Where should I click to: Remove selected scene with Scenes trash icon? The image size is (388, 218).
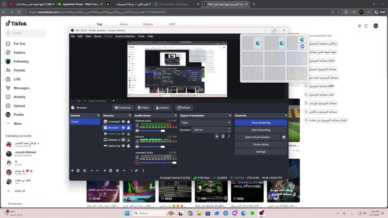coord(78,170)
